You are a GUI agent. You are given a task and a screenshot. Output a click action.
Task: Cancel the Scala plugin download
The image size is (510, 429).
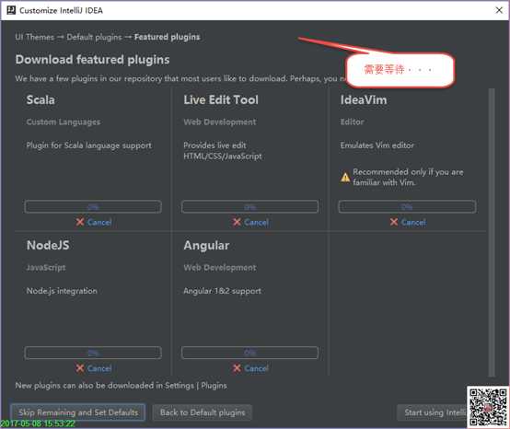99,223
